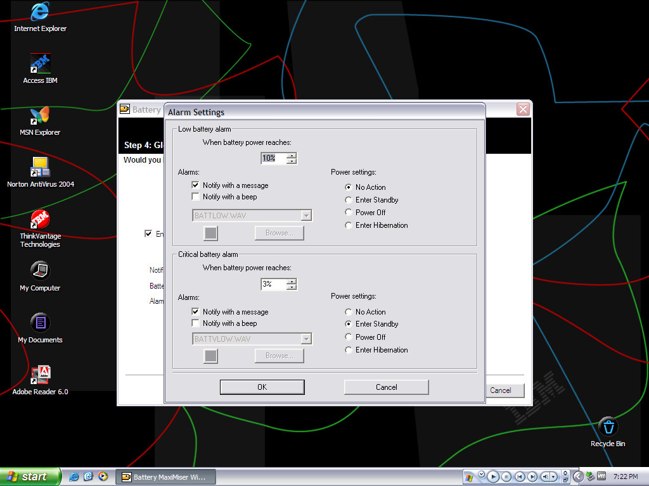Select Enter Hibernation for low battery alarm
649x486 pixels.
349,225
